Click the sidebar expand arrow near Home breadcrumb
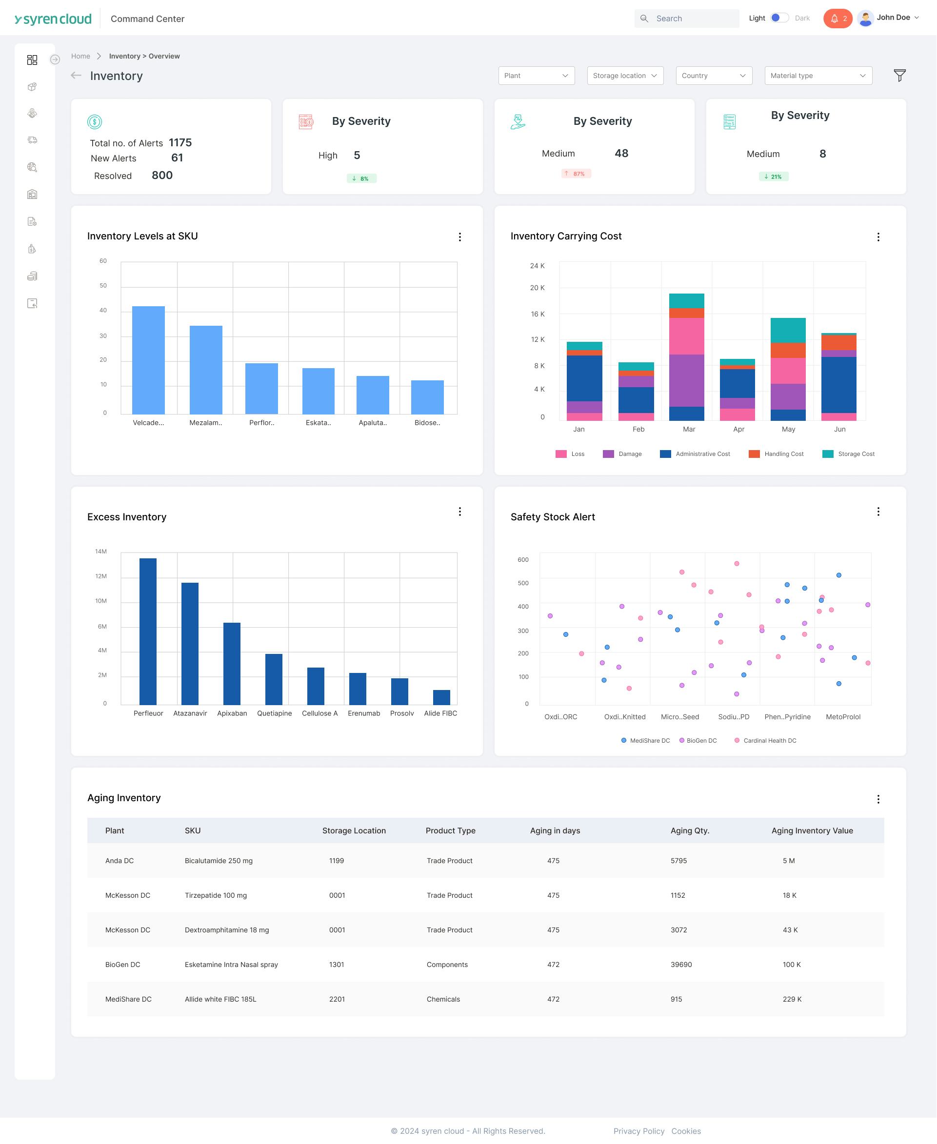The image size is (937, 1144). 55,59
